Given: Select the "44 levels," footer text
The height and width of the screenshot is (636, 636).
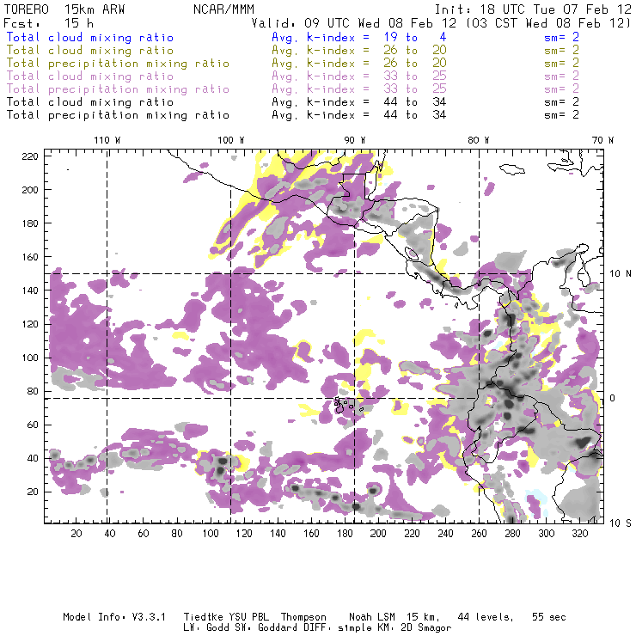Looking at the screenshot, I should click(x=486, y=617).
